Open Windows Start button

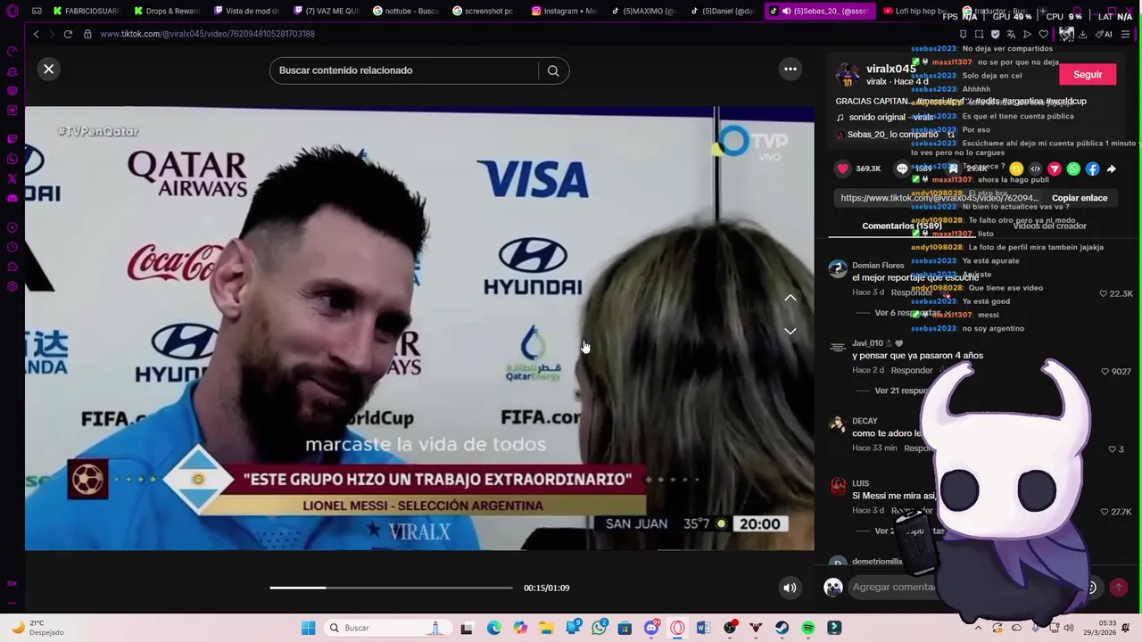[308, 628]
